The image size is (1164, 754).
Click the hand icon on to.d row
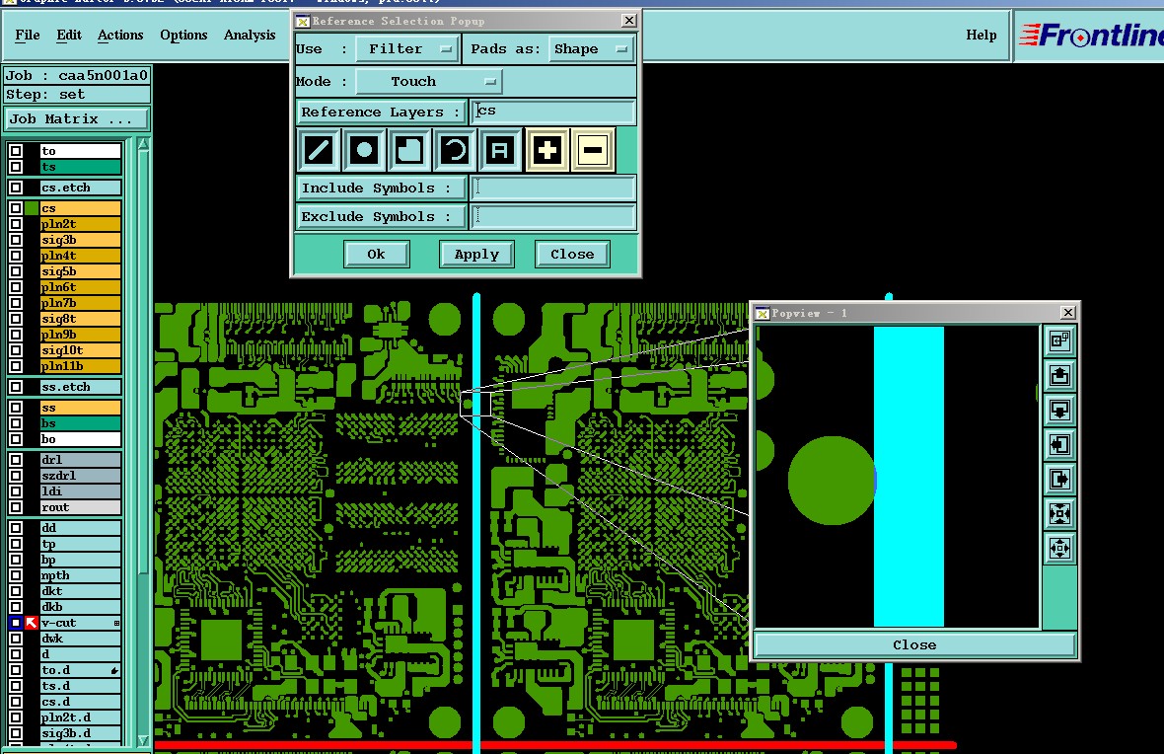(x=114, y=671)
